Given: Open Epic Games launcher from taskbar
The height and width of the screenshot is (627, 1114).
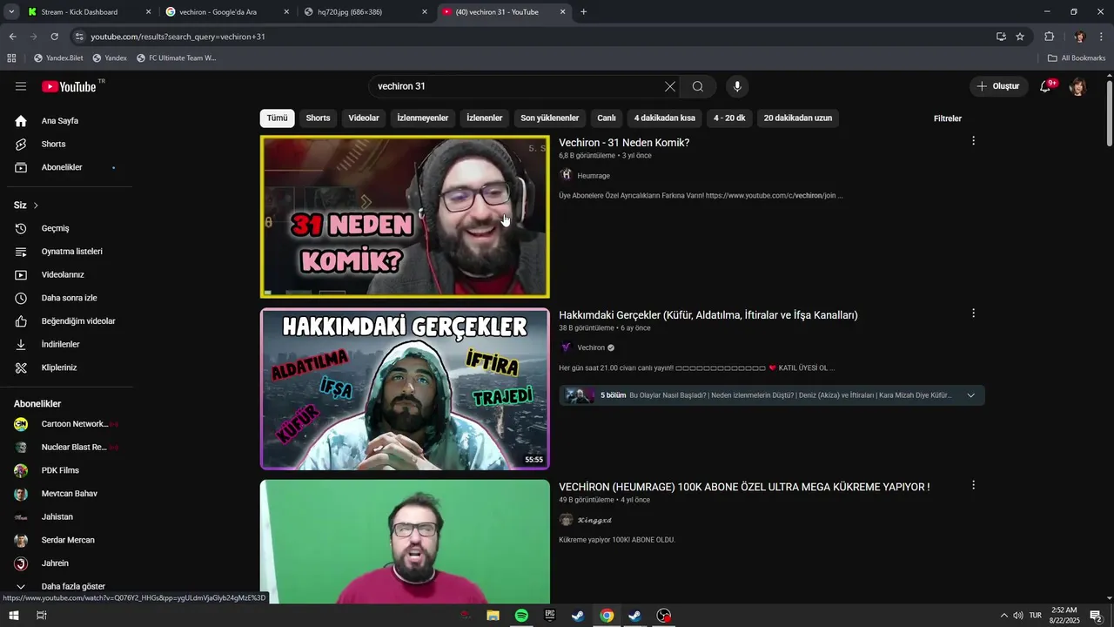Looking at the screenshot, I should point(550,616).
